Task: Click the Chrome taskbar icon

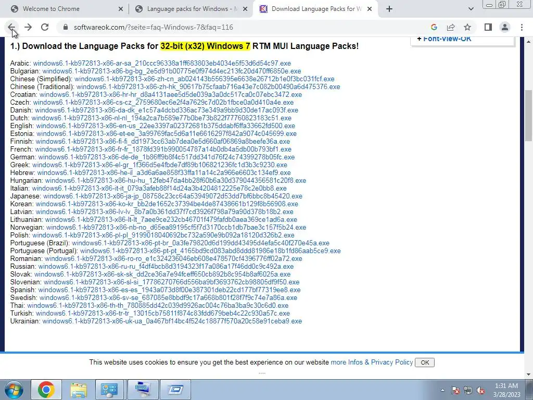Action: (x=46, y=390)
